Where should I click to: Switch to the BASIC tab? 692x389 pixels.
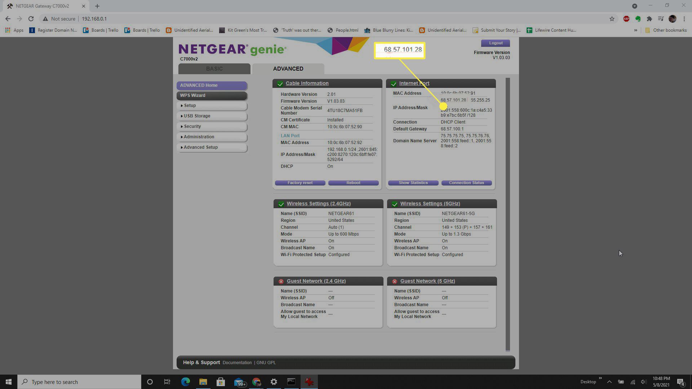[x=214, y=68]
